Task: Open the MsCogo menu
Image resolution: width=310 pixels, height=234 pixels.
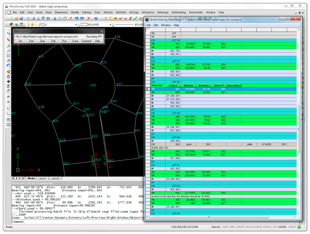Action: [134, 12]
